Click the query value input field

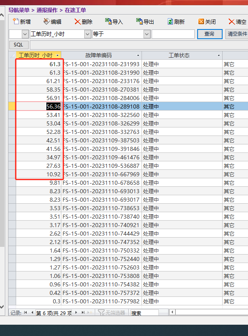point(173,34)
